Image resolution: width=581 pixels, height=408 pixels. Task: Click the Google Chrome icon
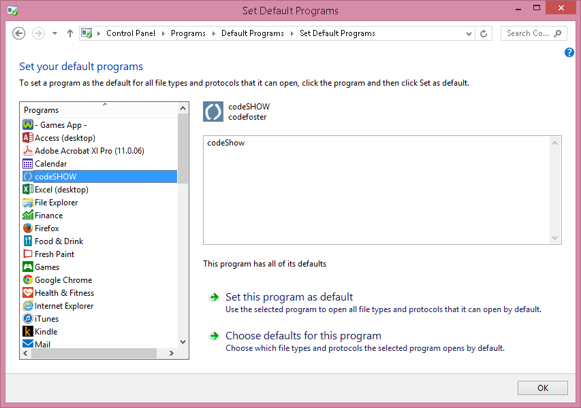(x=28, y=280)
